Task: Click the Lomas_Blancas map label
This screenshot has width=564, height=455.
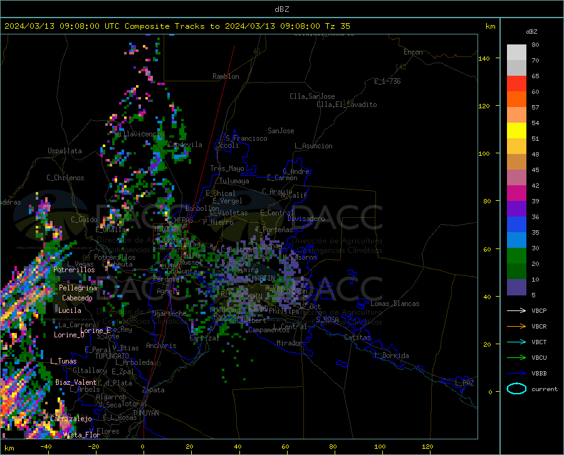Action: (395, 304)
